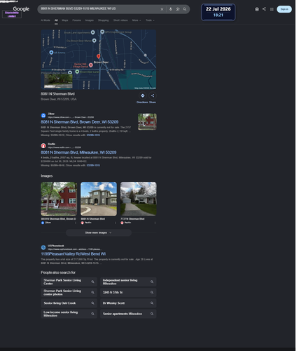Open Zillow 8081 N Sherman Blvd, Brown Deer link
The width and height of the screenshot is (299, 351).
click(x=80, y=122)
